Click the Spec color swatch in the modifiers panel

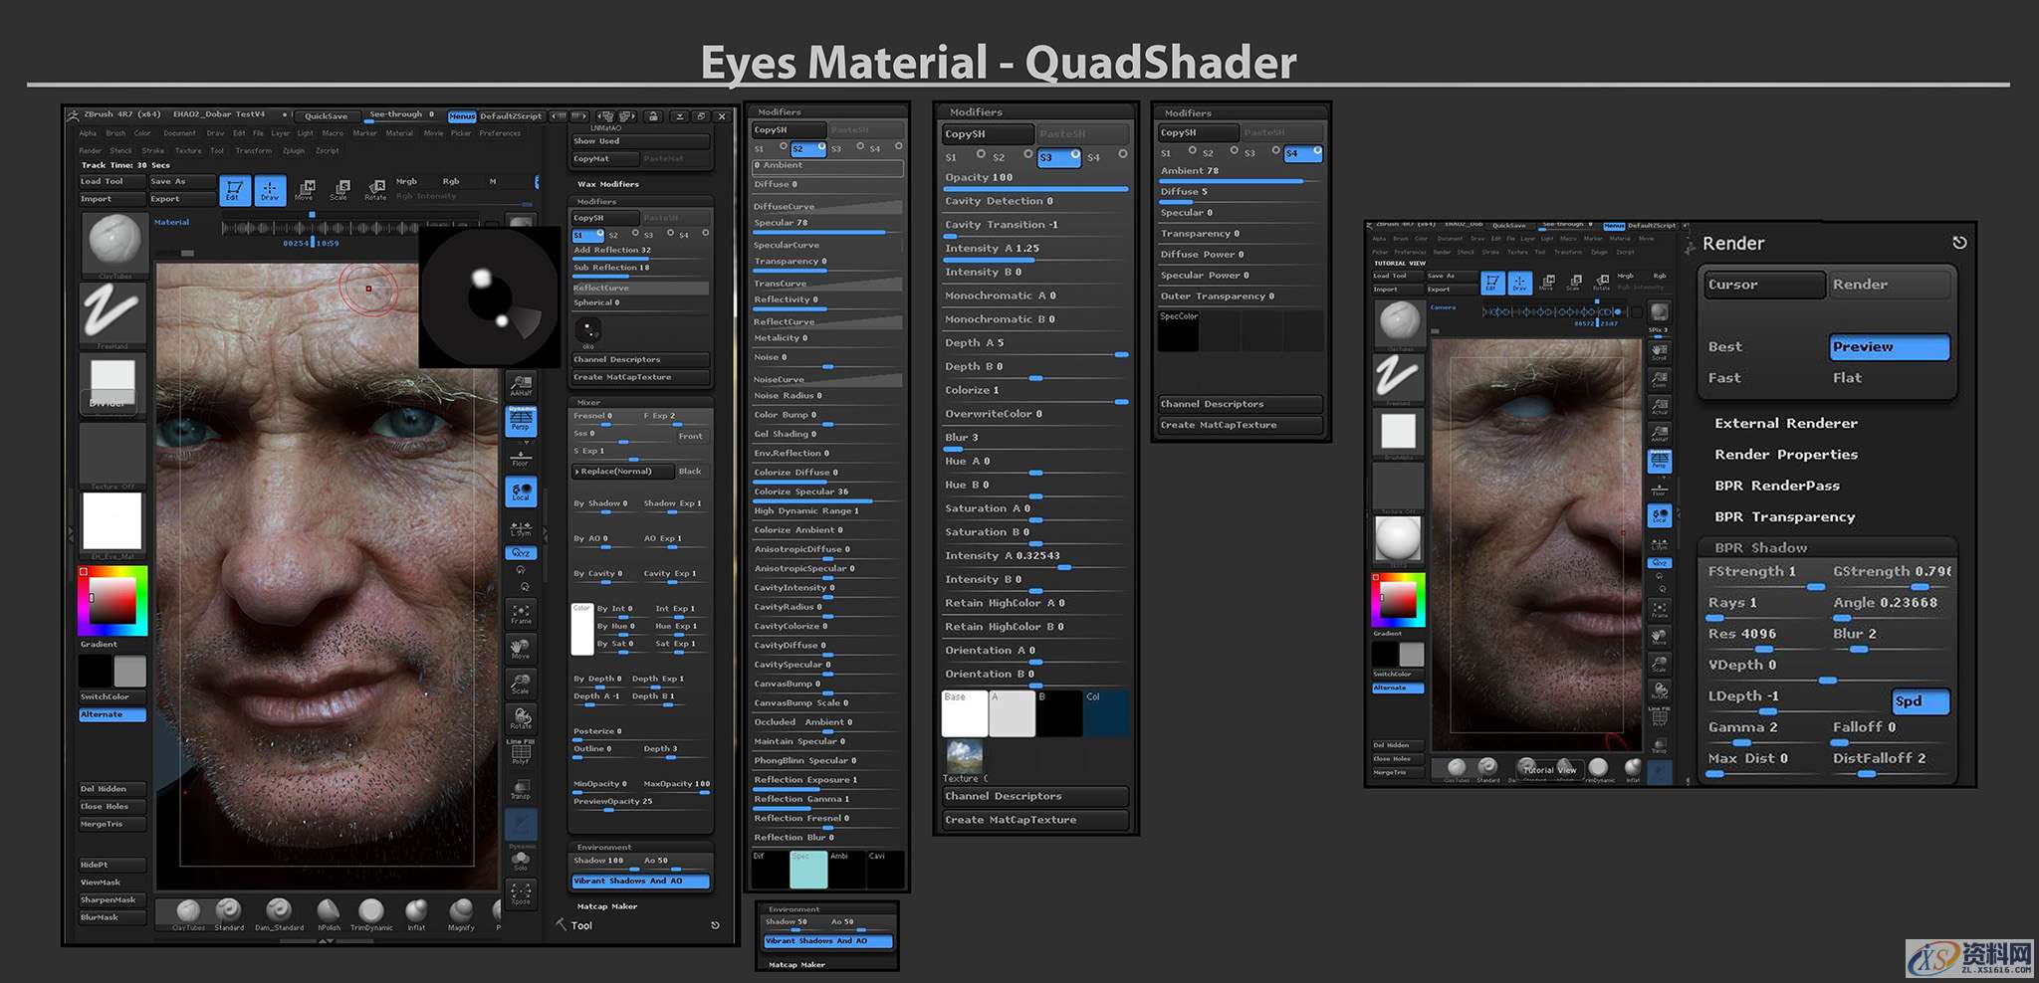click(x=807, y=871)
